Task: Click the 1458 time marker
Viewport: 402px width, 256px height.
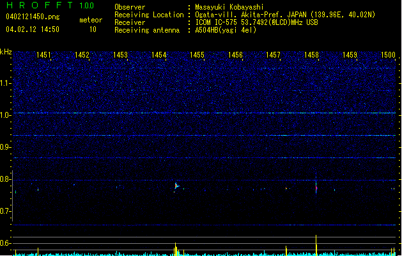Action: (x=311, y=55)
